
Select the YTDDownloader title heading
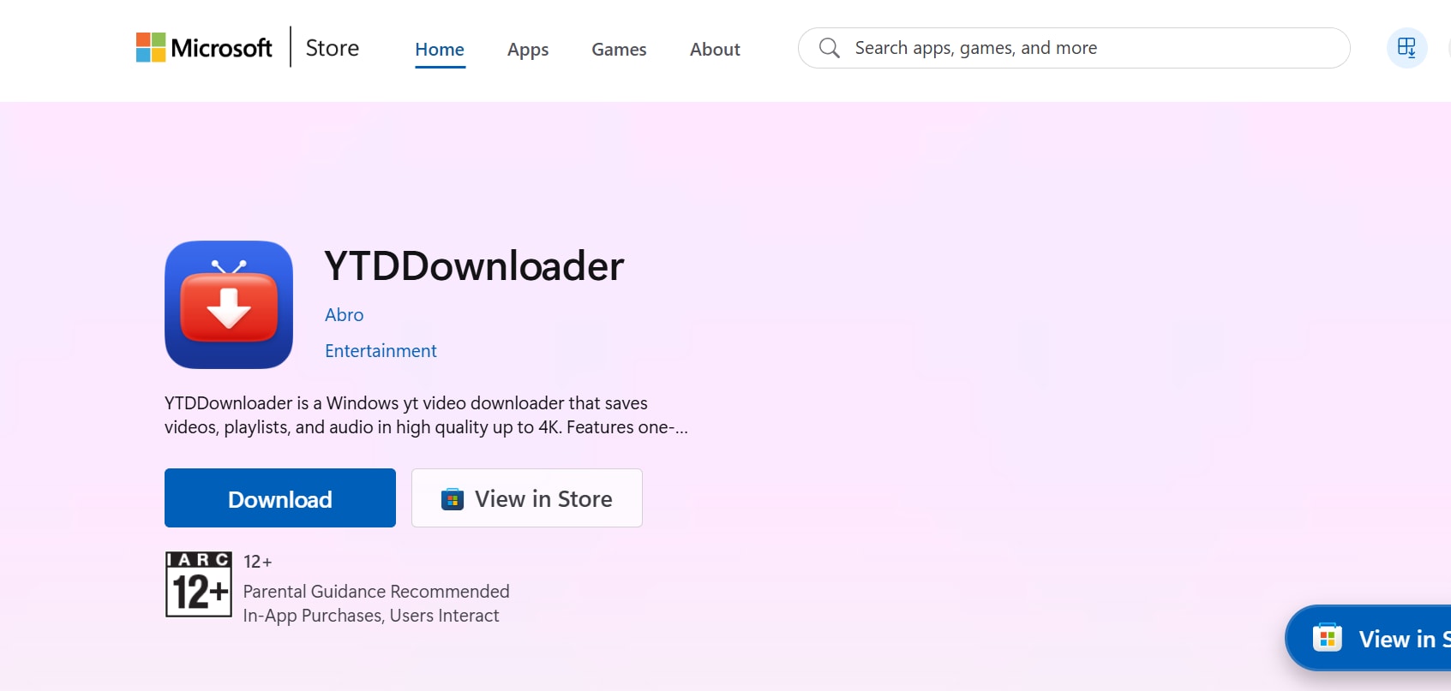(x=474, y=265)
